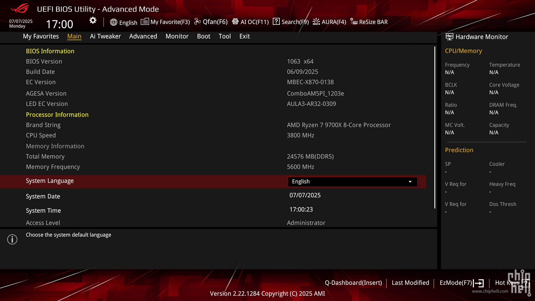Viewport: 535px width, 301px height.
Task: Click the AURA light icon
Action: tap(316, 21)
